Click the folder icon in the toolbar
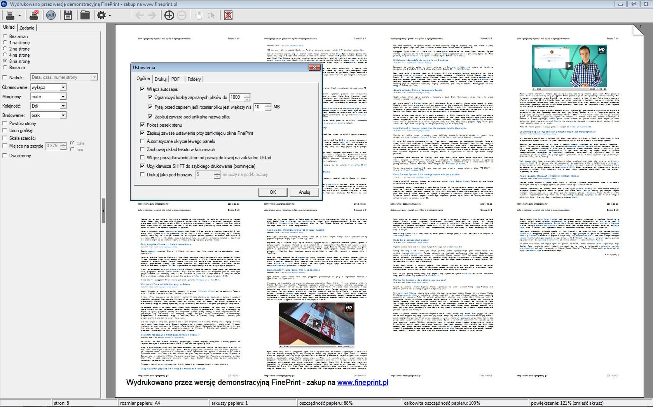 click(x=85, y=15)
